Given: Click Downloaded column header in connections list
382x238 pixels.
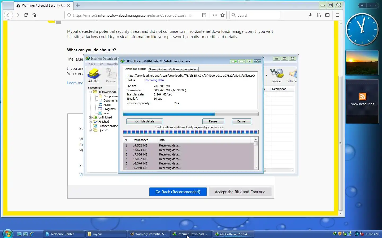Looking at the screenshot, I should click(x=144, y=140).
